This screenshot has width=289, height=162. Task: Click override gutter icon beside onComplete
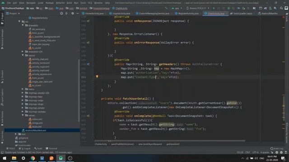pos(88,116)
